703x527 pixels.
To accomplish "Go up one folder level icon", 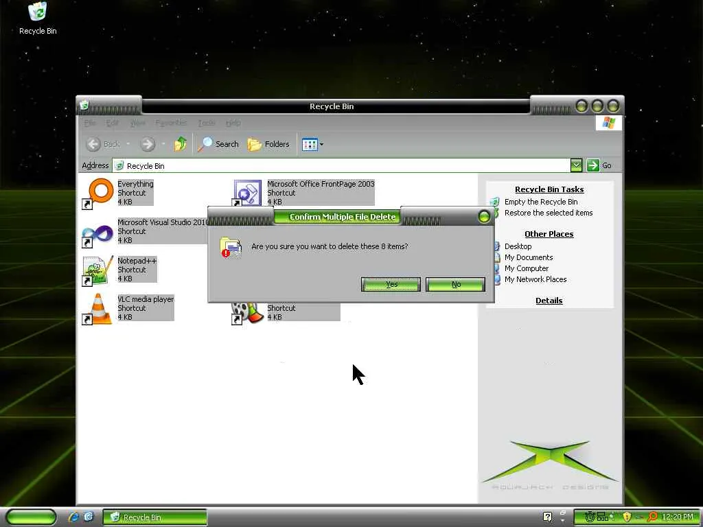I will [x=181, y=144].
